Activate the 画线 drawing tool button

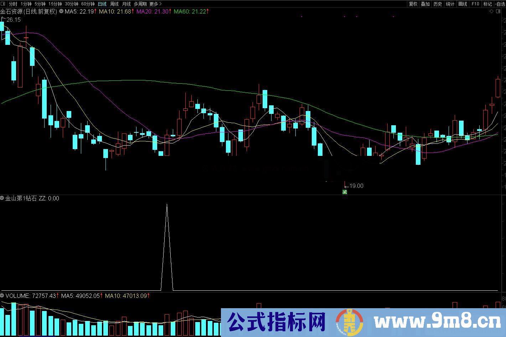click(463, 4)
